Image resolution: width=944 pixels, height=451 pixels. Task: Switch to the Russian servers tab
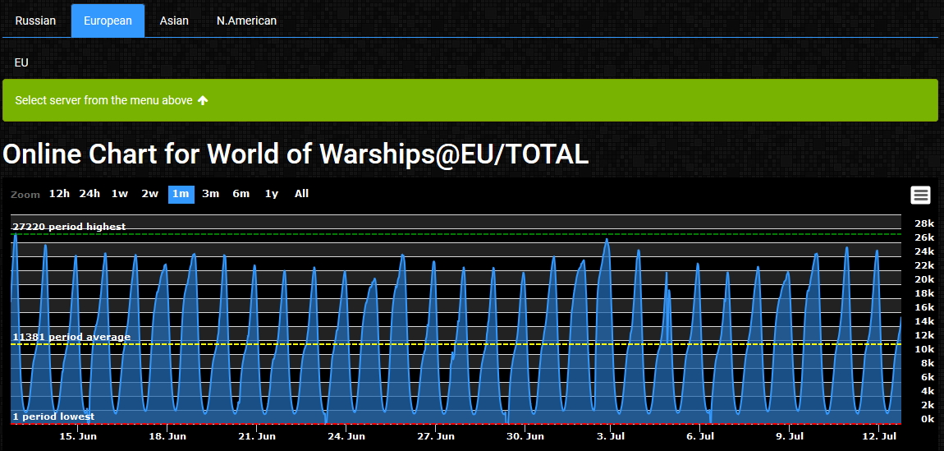tap(35, 21)
